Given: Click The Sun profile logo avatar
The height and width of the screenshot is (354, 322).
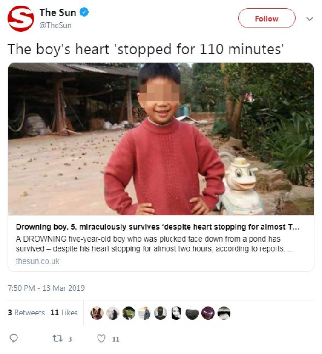Looking at the screenshot, I should click(21, 18).
